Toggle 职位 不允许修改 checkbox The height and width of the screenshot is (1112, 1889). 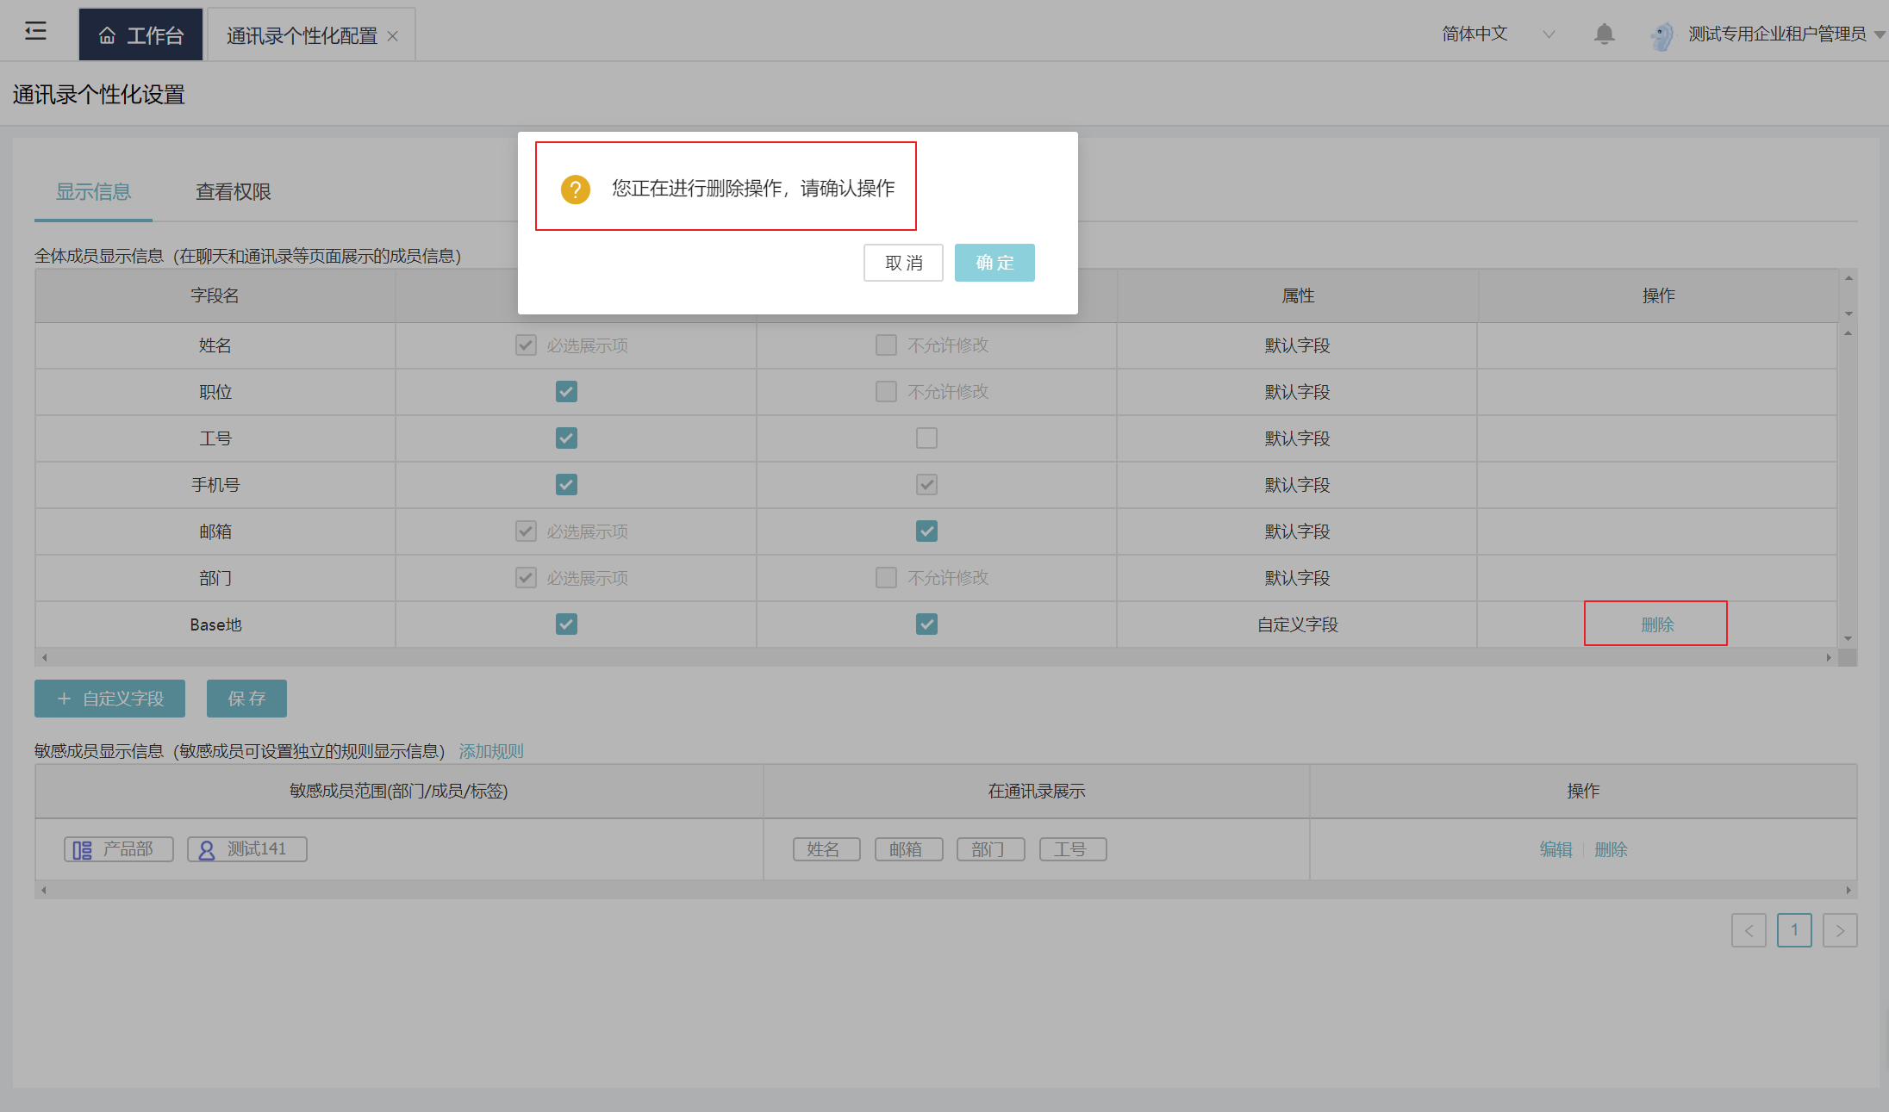point(886,392)
